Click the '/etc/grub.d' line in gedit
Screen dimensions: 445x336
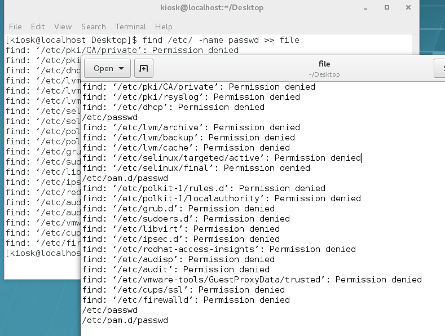click(x=179, y=209)
